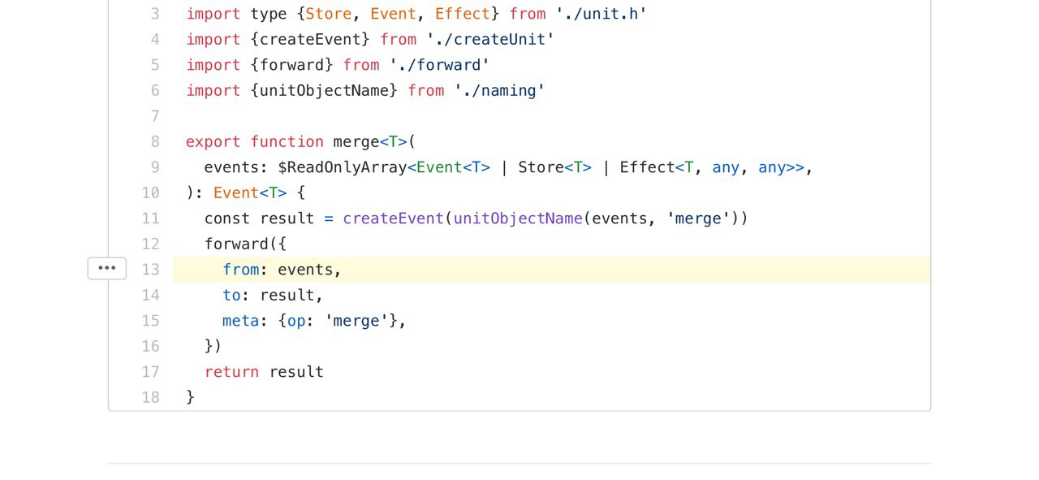Viewport: 1039px width, 480px height.
Task: Select line number 4
Action: tap(155, 39)
